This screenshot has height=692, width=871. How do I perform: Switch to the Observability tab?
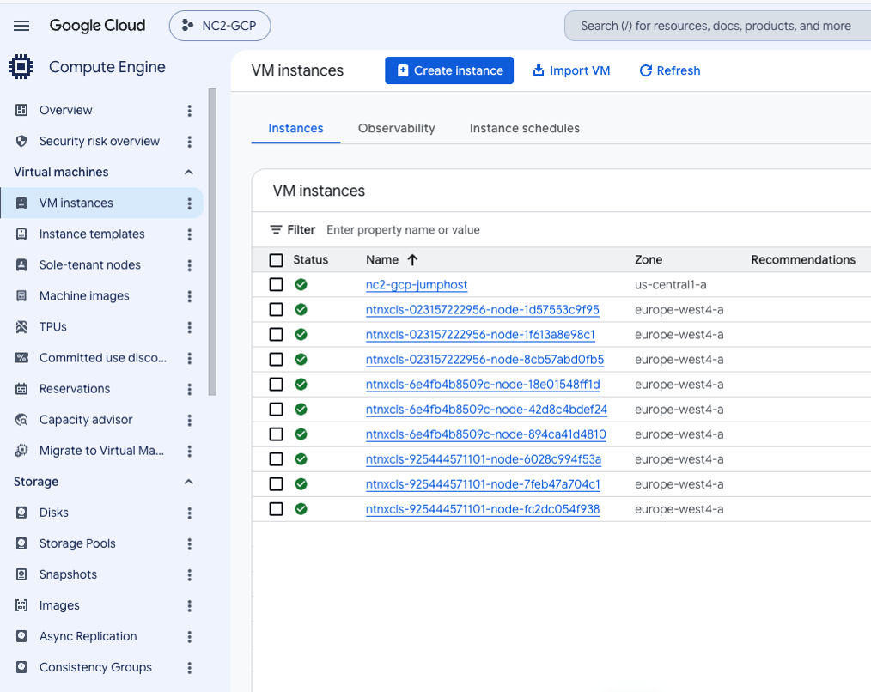pos(397,128)
